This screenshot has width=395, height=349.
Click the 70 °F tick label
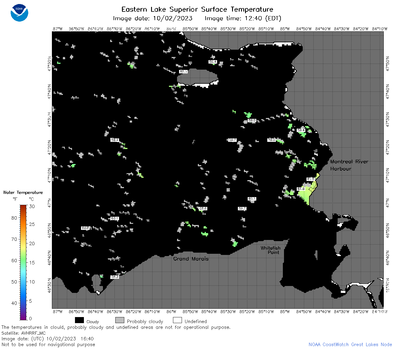point(14,239)
